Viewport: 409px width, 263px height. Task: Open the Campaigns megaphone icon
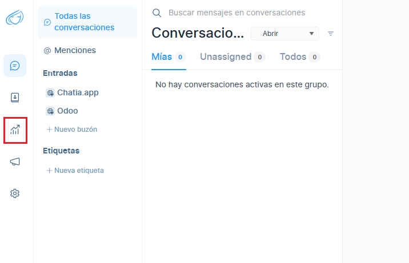pos(15,161)
